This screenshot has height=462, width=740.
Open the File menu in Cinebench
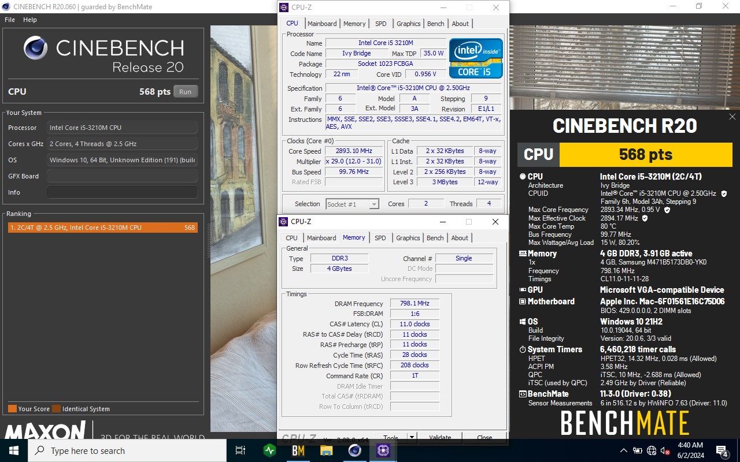tap(10, 20)
